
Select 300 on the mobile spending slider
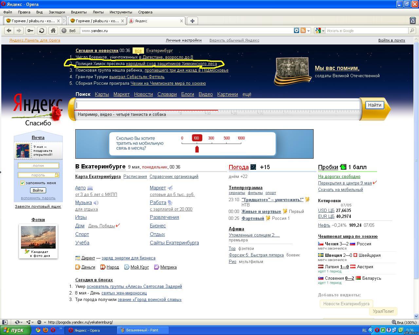211,138
